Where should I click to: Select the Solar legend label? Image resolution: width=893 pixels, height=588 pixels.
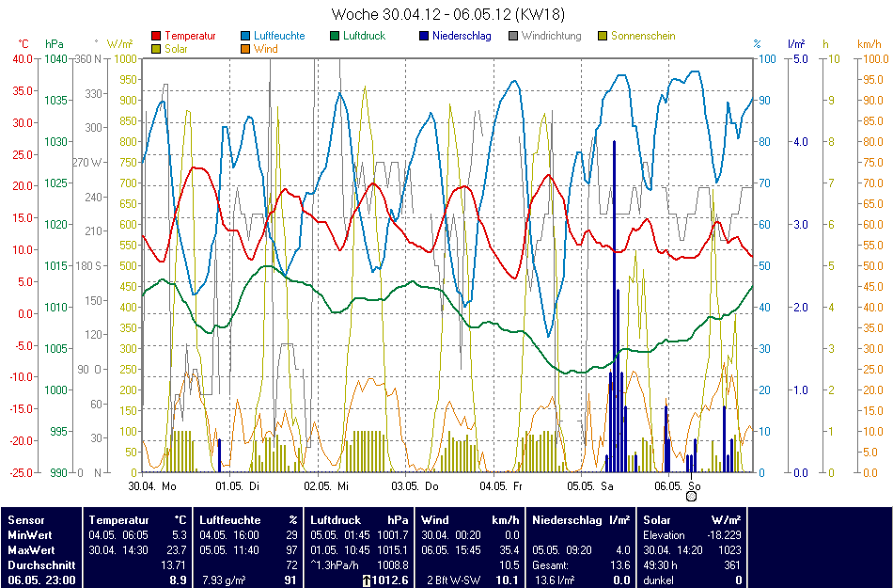click(176, 49)
